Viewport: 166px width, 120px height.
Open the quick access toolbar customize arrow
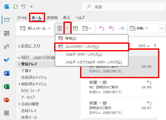(x=32, y=7)
